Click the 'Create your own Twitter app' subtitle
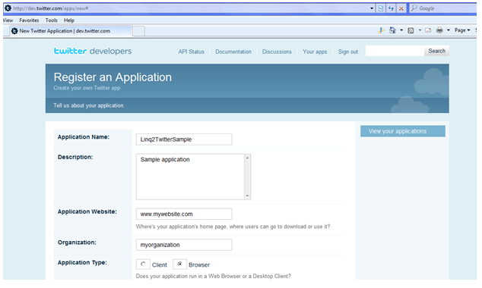Viewport: 482px width, 288px height. [87, 88]
